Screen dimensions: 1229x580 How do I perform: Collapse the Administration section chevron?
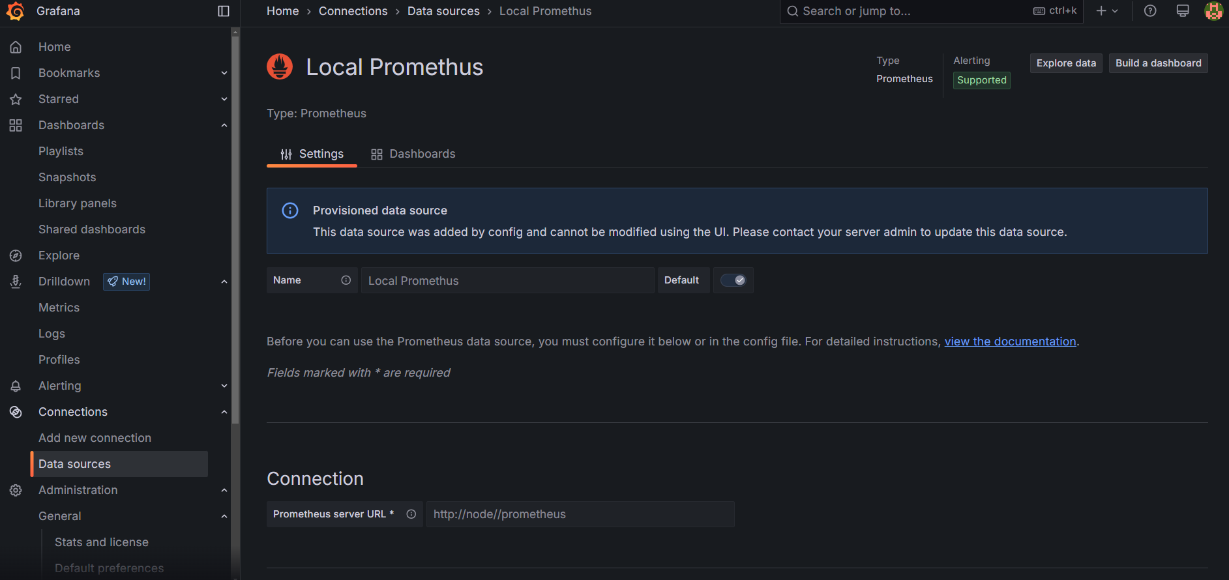(224, 490)
